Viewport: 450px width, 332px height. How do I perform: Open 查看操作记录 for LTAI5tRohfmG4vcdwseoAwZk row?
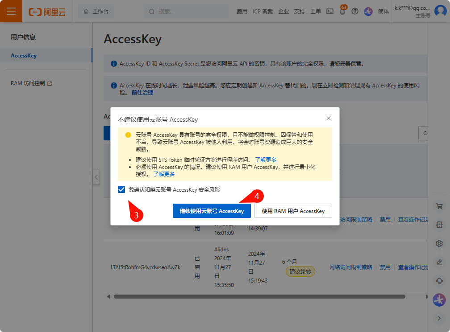[412, 267]
